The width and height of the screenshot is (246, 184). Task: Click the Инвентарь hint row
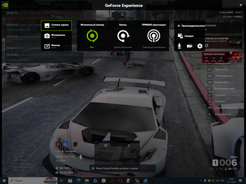(x=218, y=82)
